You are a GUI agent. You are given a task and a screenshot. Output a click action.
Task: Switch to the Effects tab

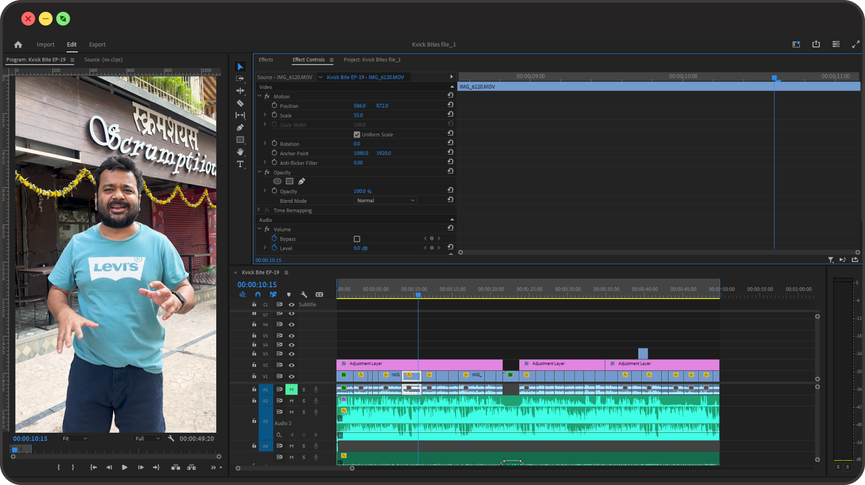point(266,59)
